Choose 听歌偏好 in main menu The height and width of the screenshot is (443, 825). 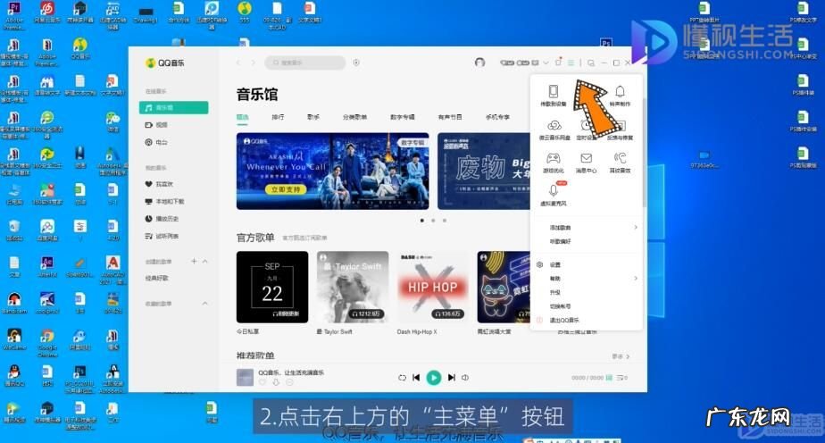560,241
